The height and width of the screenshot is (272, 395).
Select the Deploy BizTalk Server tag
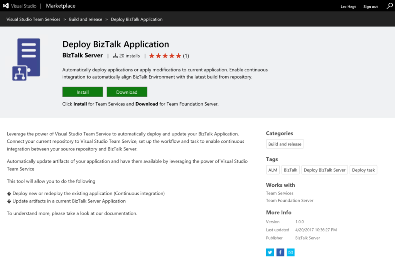tap(324, 170)
